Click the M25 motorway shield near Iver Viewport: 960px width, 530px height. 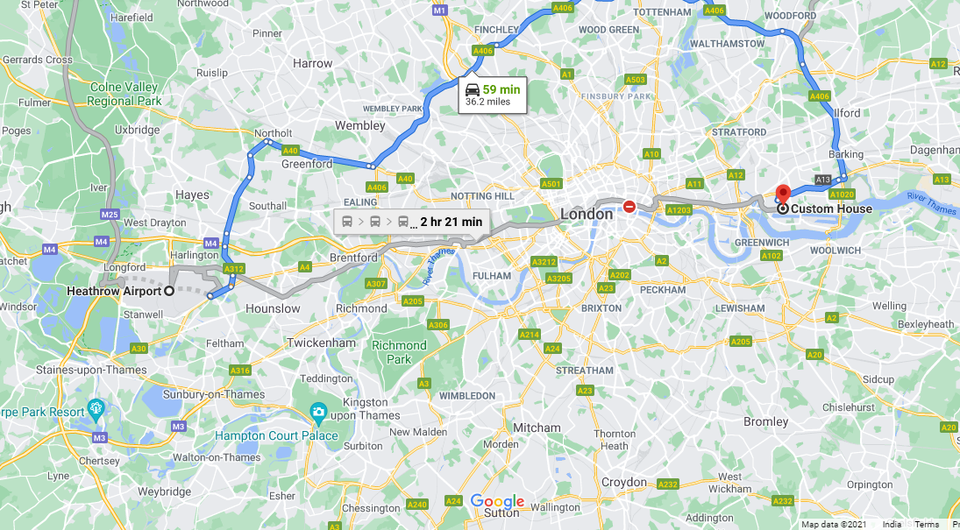(x=110, y=215)
